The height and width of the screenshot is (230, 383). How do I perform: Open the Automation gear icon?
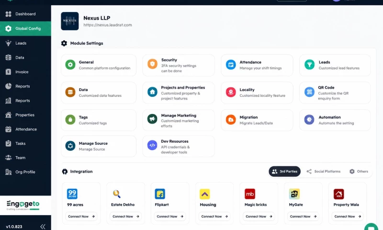[x=309, y=119]
